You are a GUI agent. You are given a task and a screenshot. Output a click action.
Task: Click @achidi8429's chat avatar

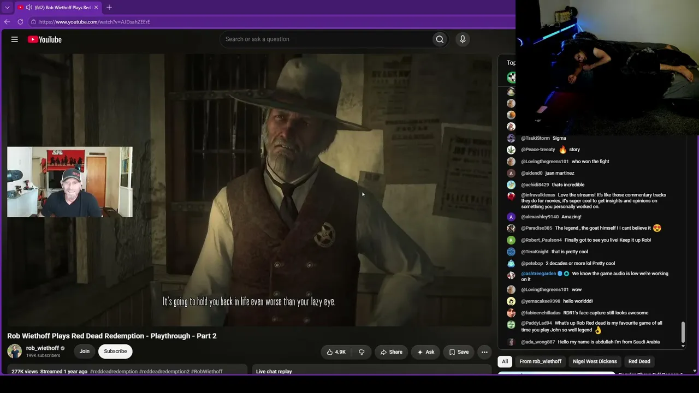click(x=511, y=185)
